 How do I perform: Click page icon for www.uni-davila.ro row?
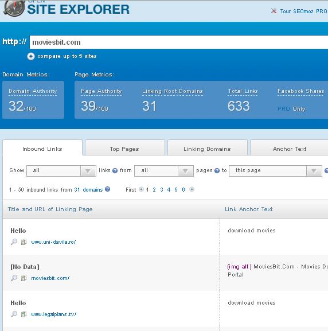(24, 242)
